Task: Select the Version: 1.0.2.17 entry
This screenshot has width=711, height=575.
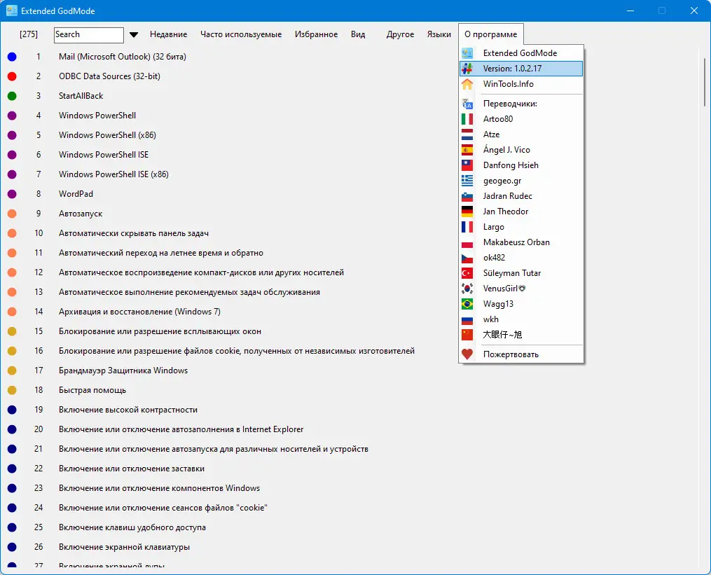Action: pyautogui.click(x=521, y=69)
